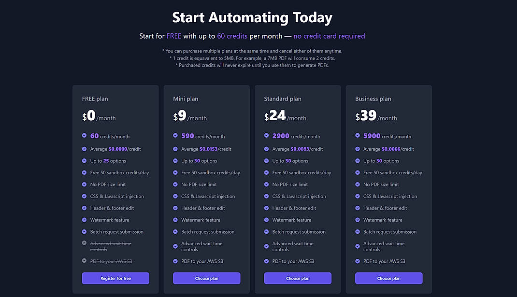The height and width of the screenshot is (297, 517).
Task: Choose the Mini plan
Action: click(206, 278)
